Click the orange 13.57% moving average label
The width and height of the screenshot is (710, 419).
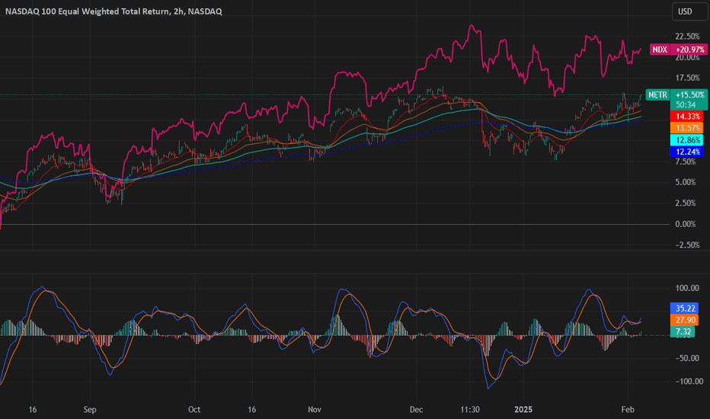[687, 128]
